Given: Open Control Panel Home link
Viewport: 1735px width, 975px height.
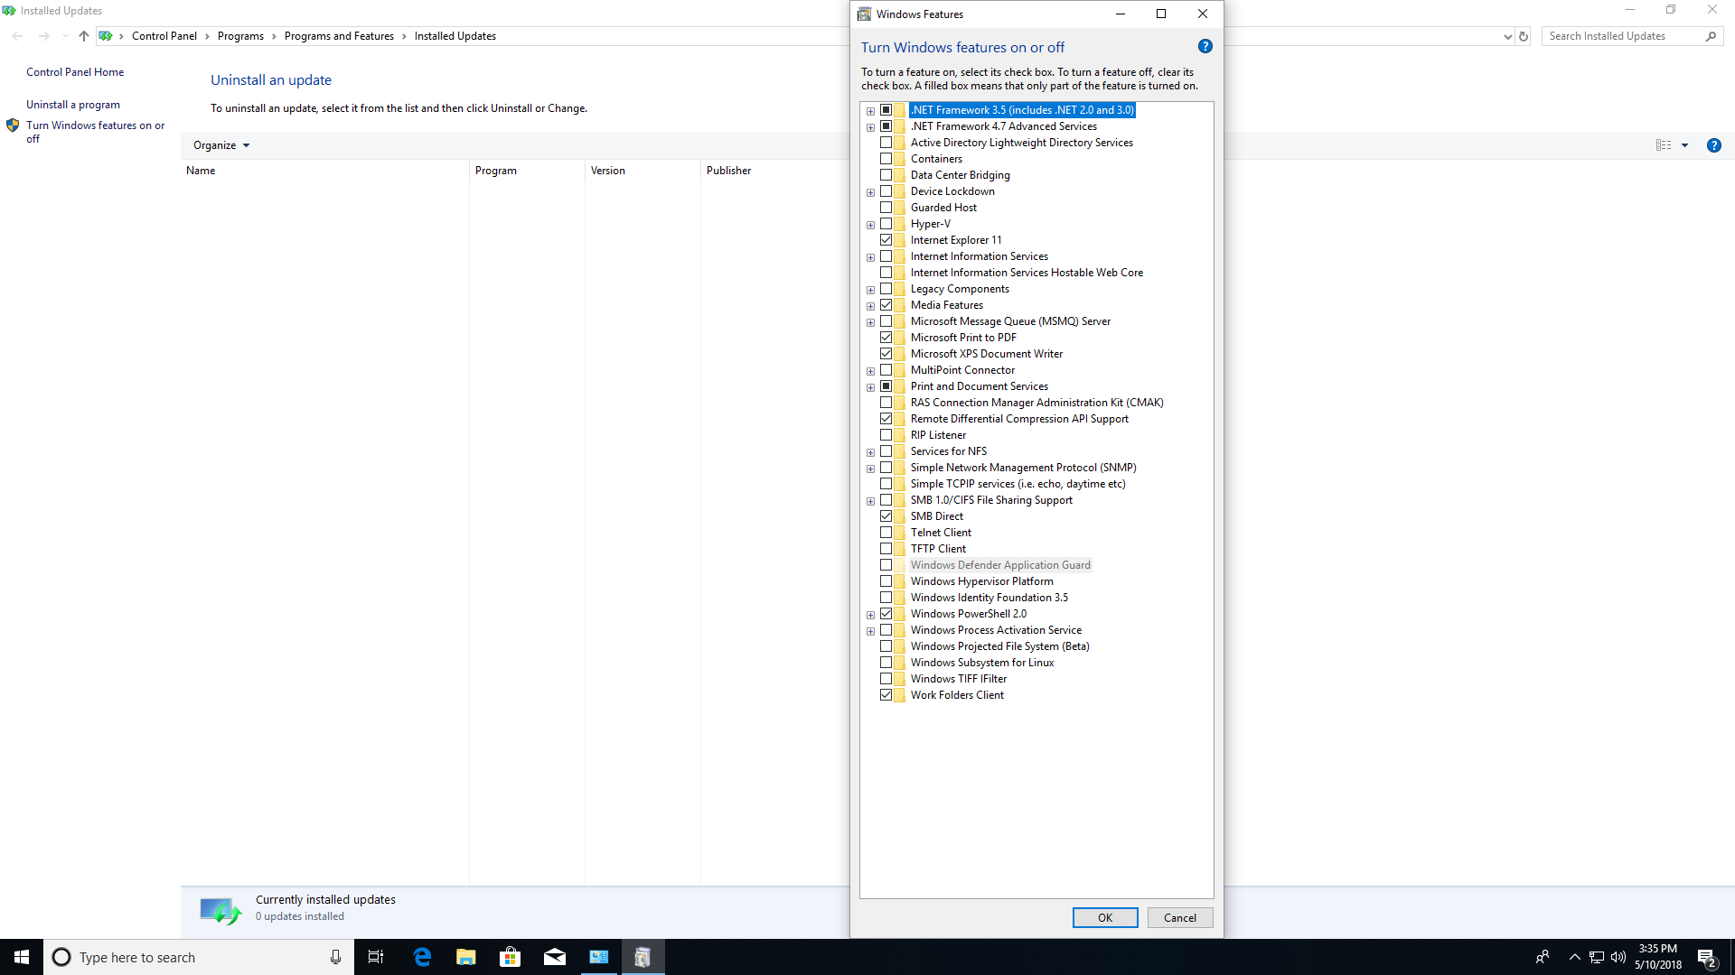Looking at the screenshot, I should [x=75, y=72].
